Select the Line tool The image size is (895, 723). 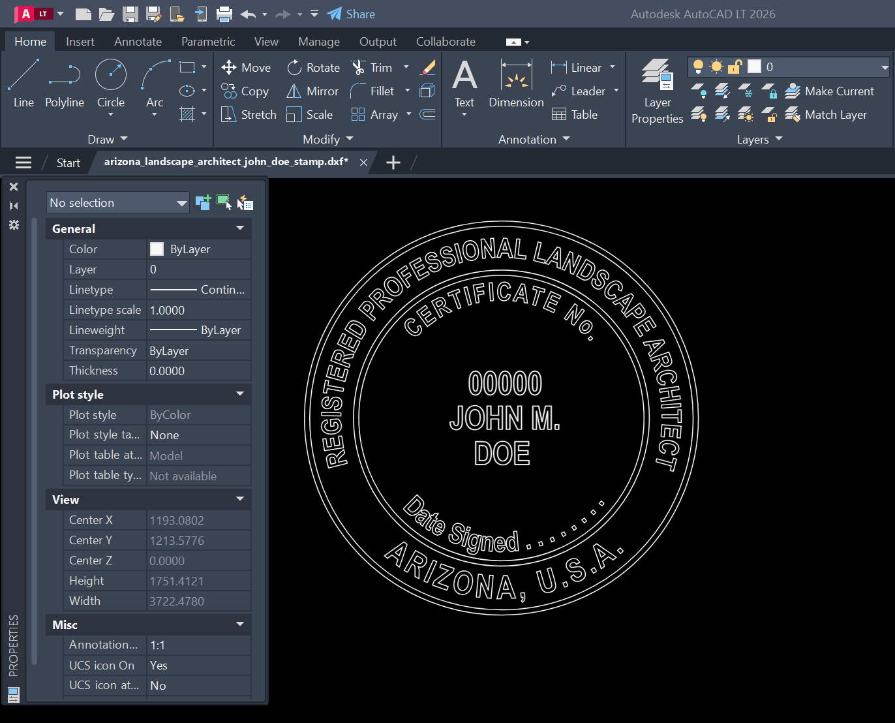point(23,84)
